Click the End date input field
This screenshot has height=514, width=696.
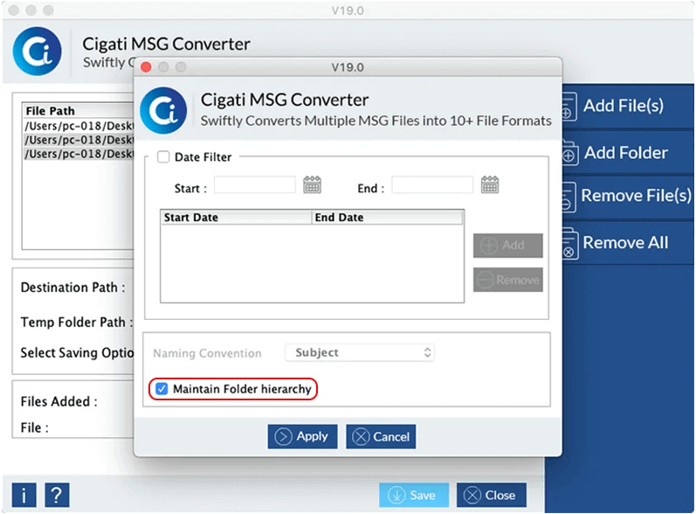click(x=432, y=184)
